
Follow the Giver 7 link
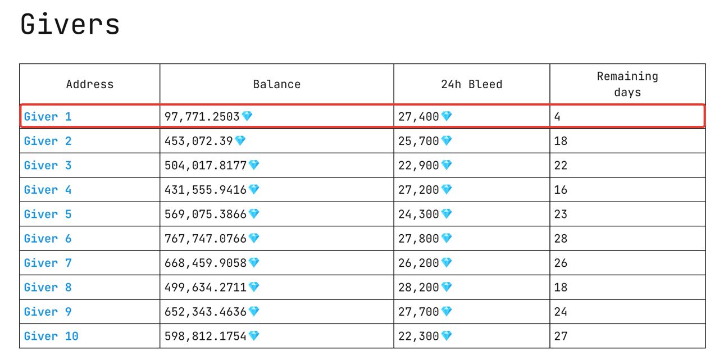[x=48, y=263]
